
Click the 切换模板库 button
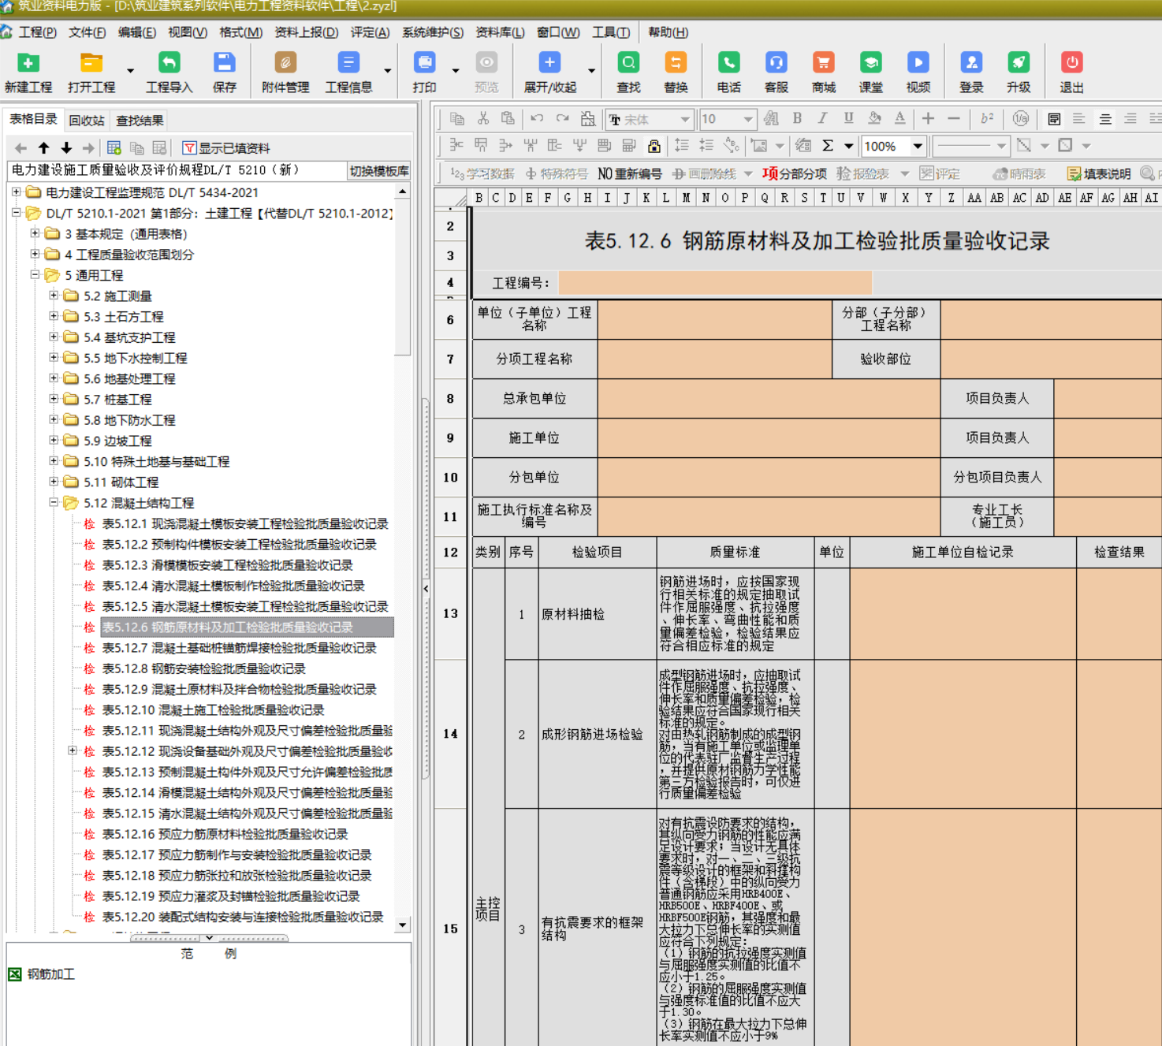(x=379, y=171)
